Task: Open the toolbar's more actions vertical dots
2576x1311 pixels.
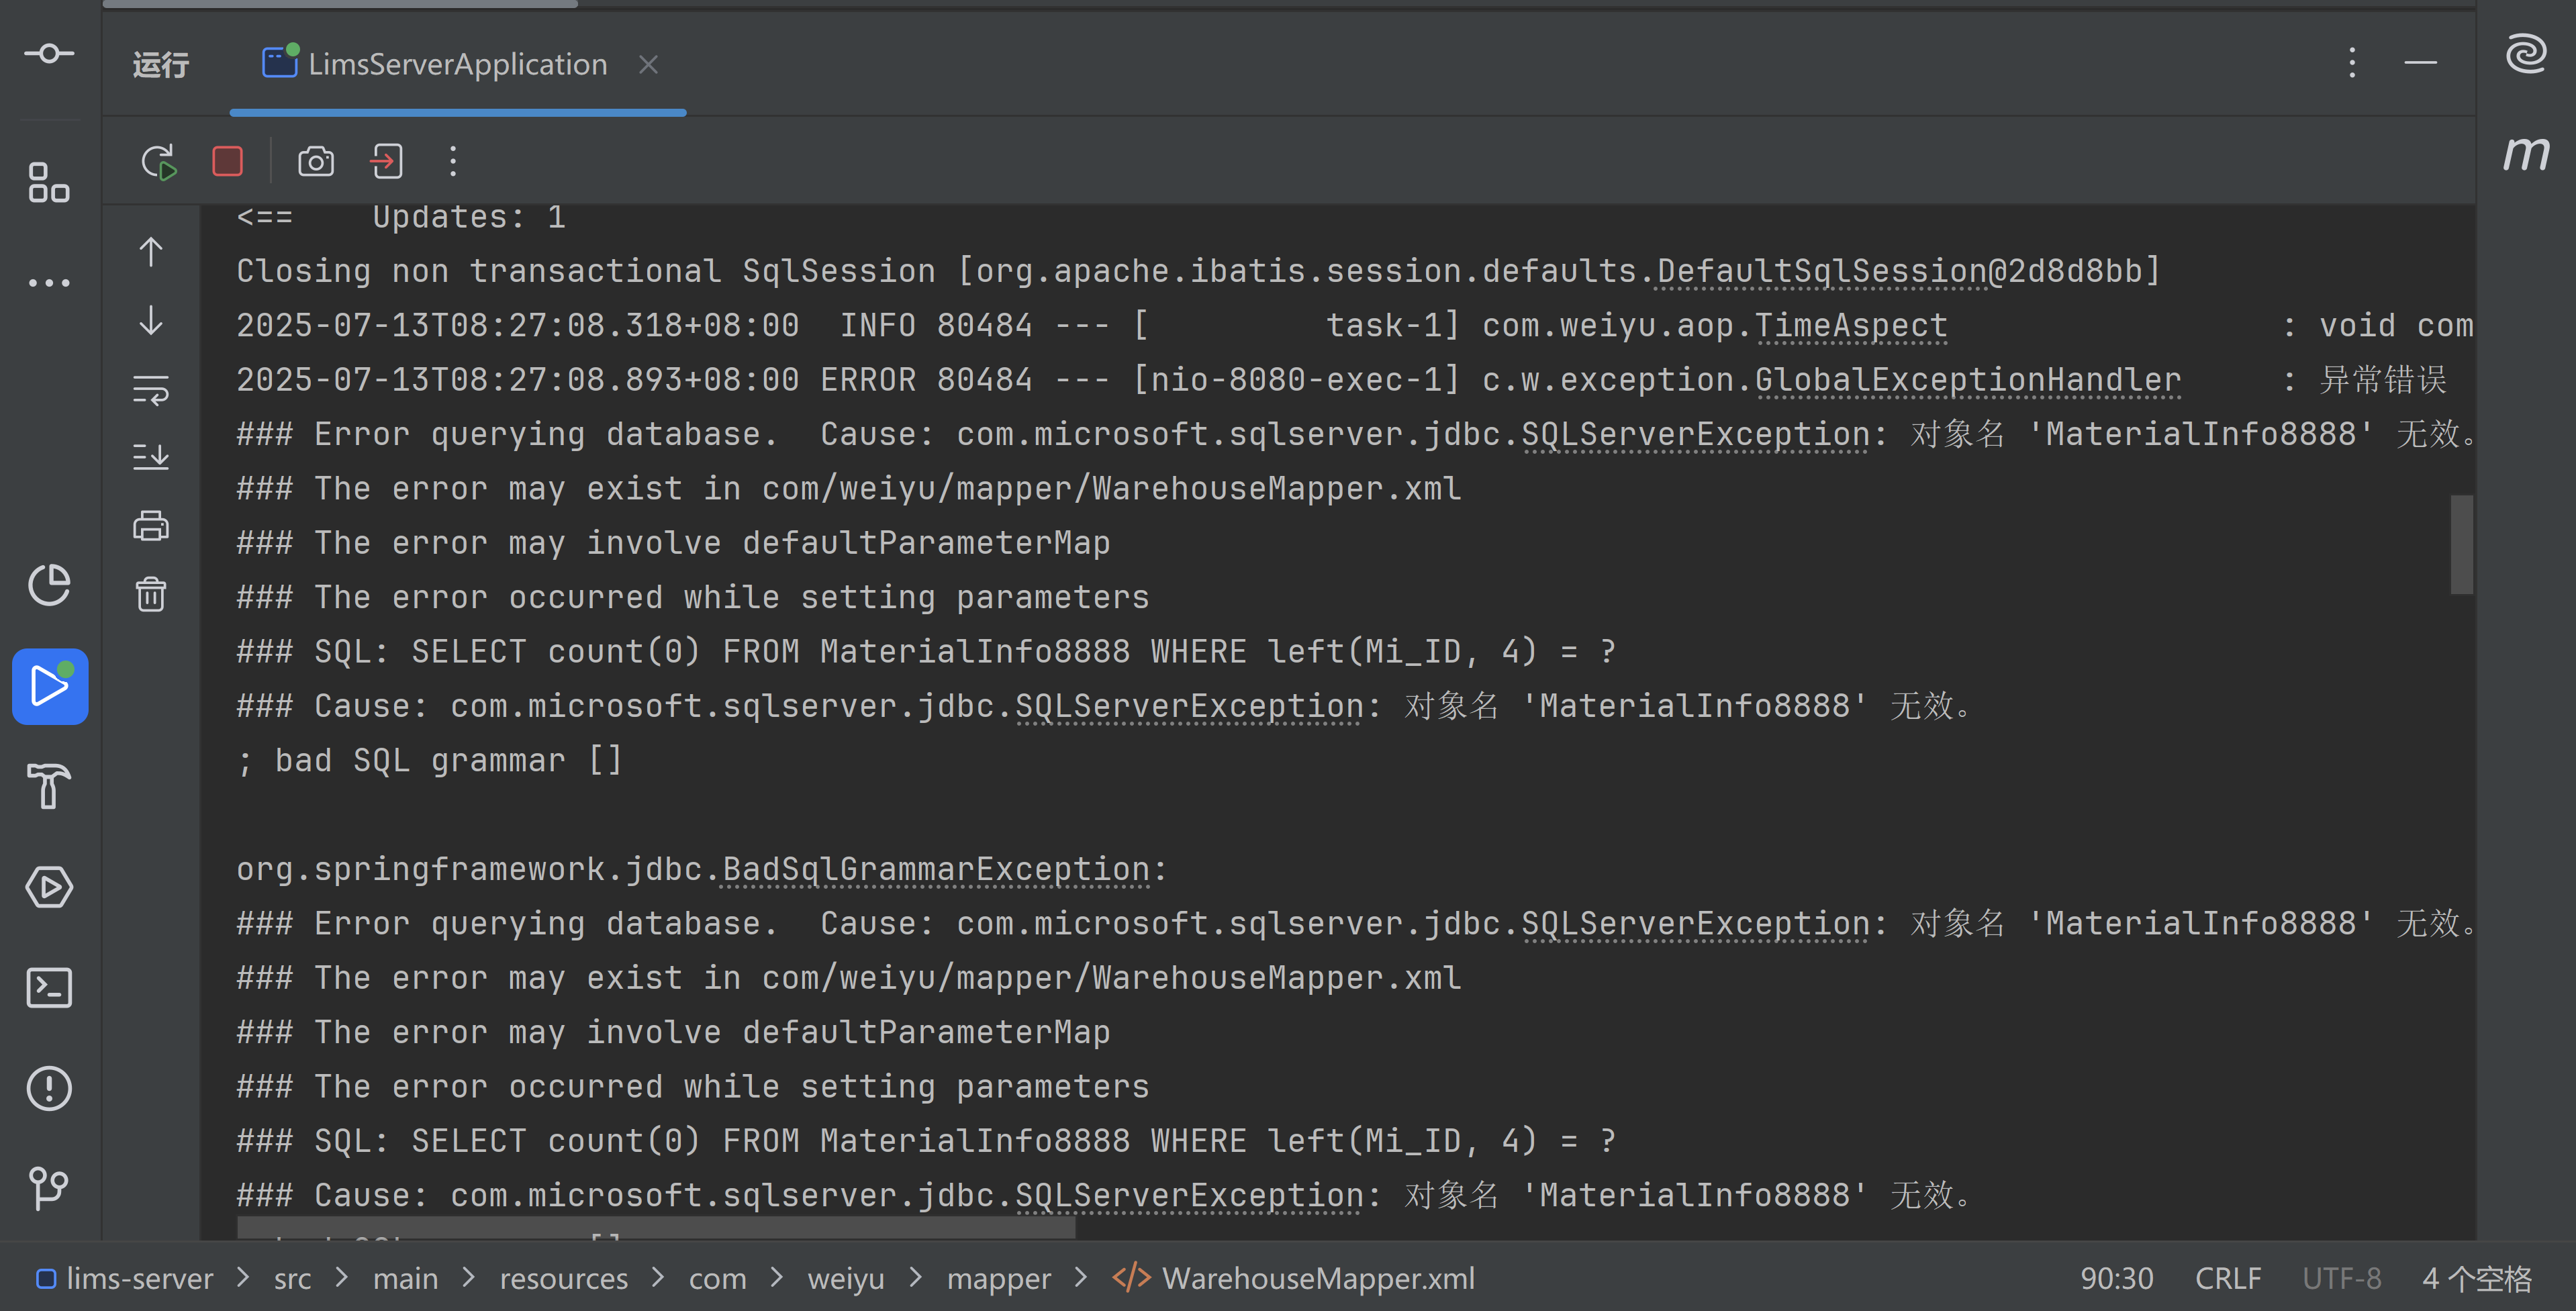Action: (453, 162)
